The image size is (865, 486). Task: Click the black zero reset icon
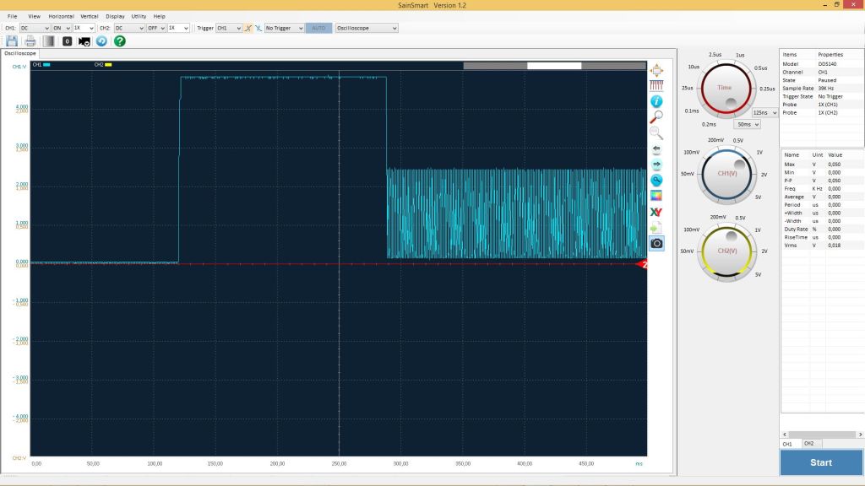(67, 41)
